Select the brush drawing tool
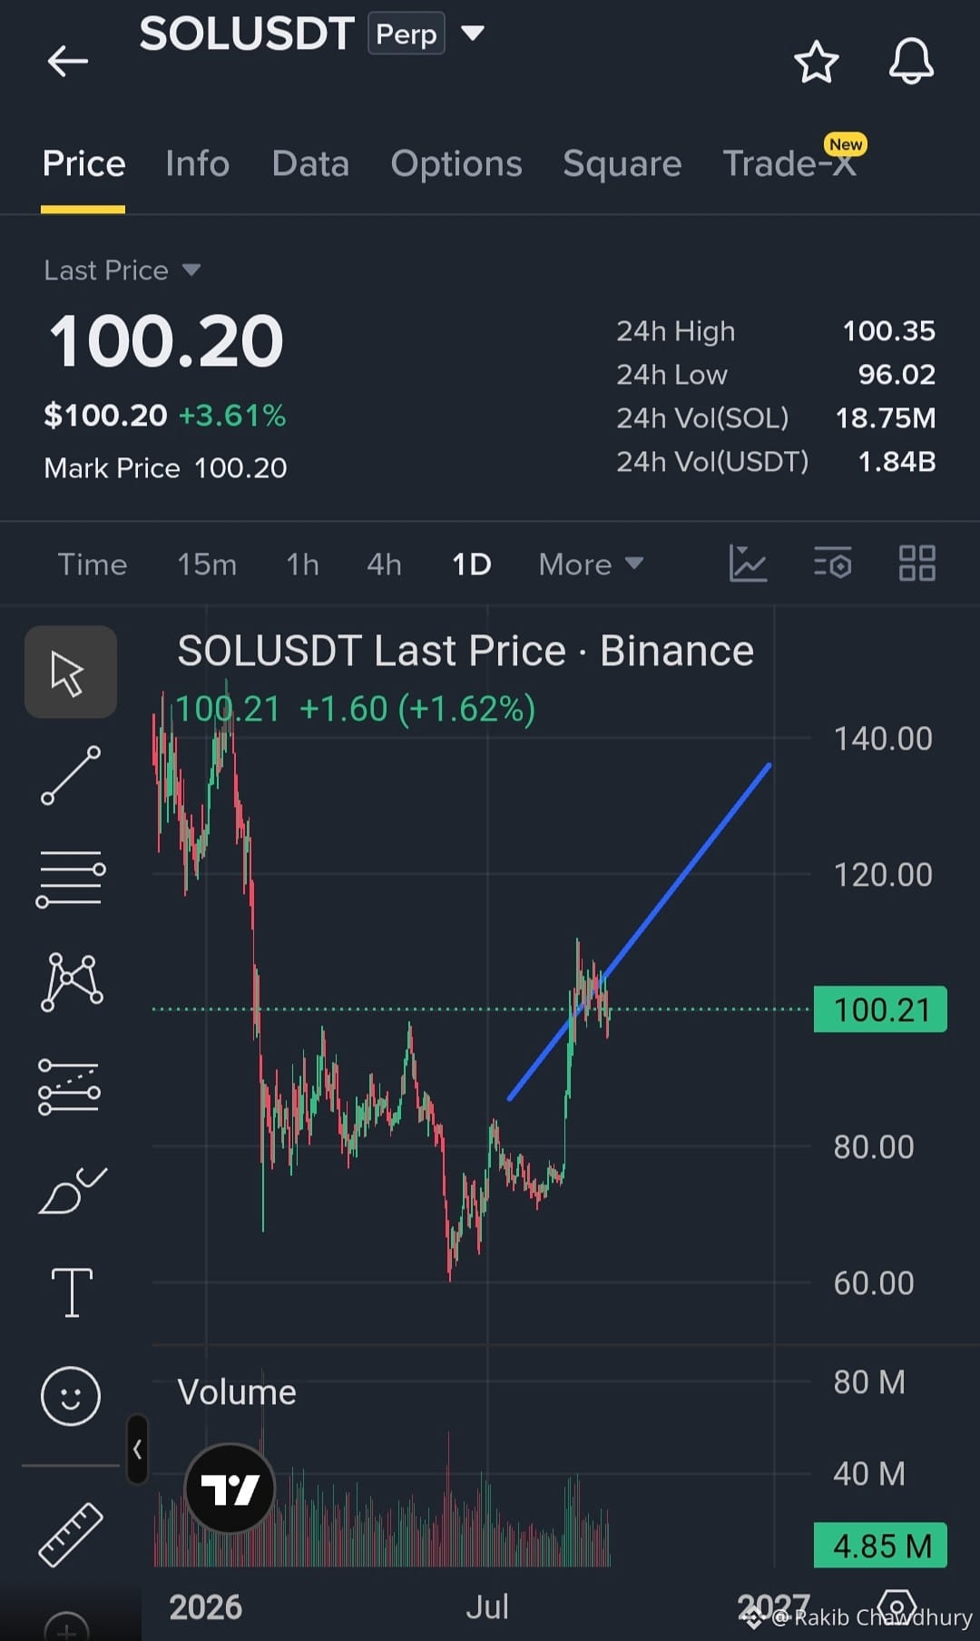 72,1191
